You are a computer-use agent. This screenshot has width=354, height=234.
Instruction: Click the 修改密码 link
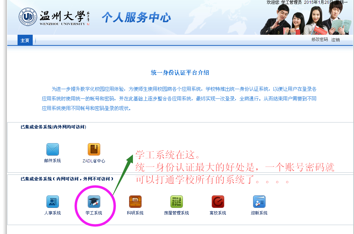point(320,40)
